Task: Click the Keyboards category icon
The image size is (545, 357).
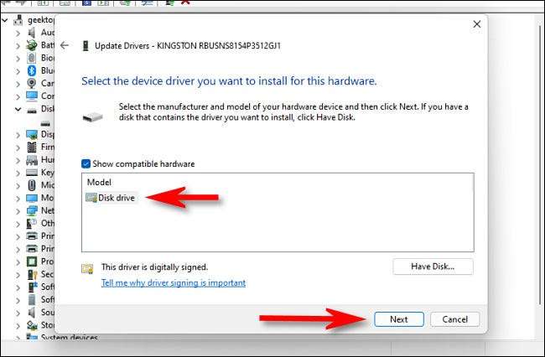Action: click(32, 172)
